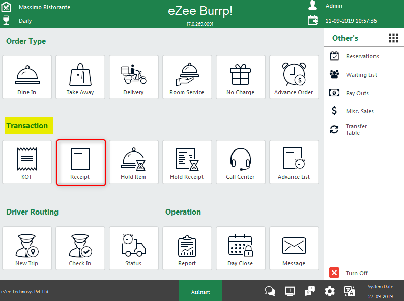Open Misc. Sales option
The width and height of the screenshot is (404, 301).
[352, 111]
